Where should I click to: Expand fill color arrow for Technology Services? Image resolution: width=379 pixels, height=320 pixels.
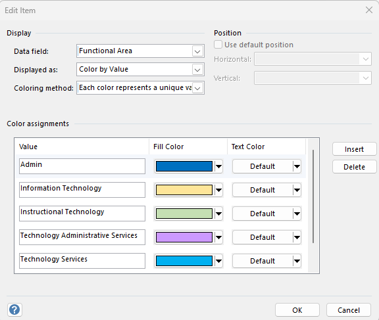pos(218,261)
